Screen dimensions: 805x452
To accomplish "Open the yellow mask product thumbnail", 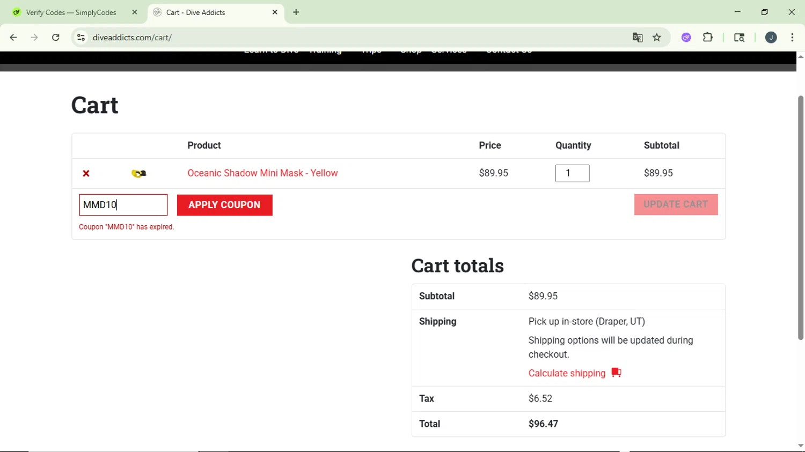I will (x=139, y=173).
